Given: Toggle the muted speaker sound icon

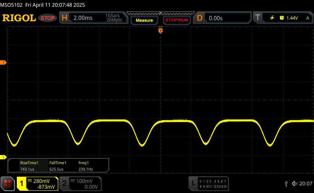Looking at the screenshot, I should pos(295,184).
